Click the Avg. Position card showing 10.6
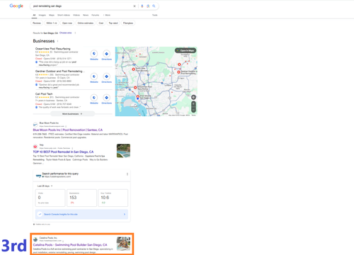The height and width of the screenshot is (255, 354). [x=113, y=198]
